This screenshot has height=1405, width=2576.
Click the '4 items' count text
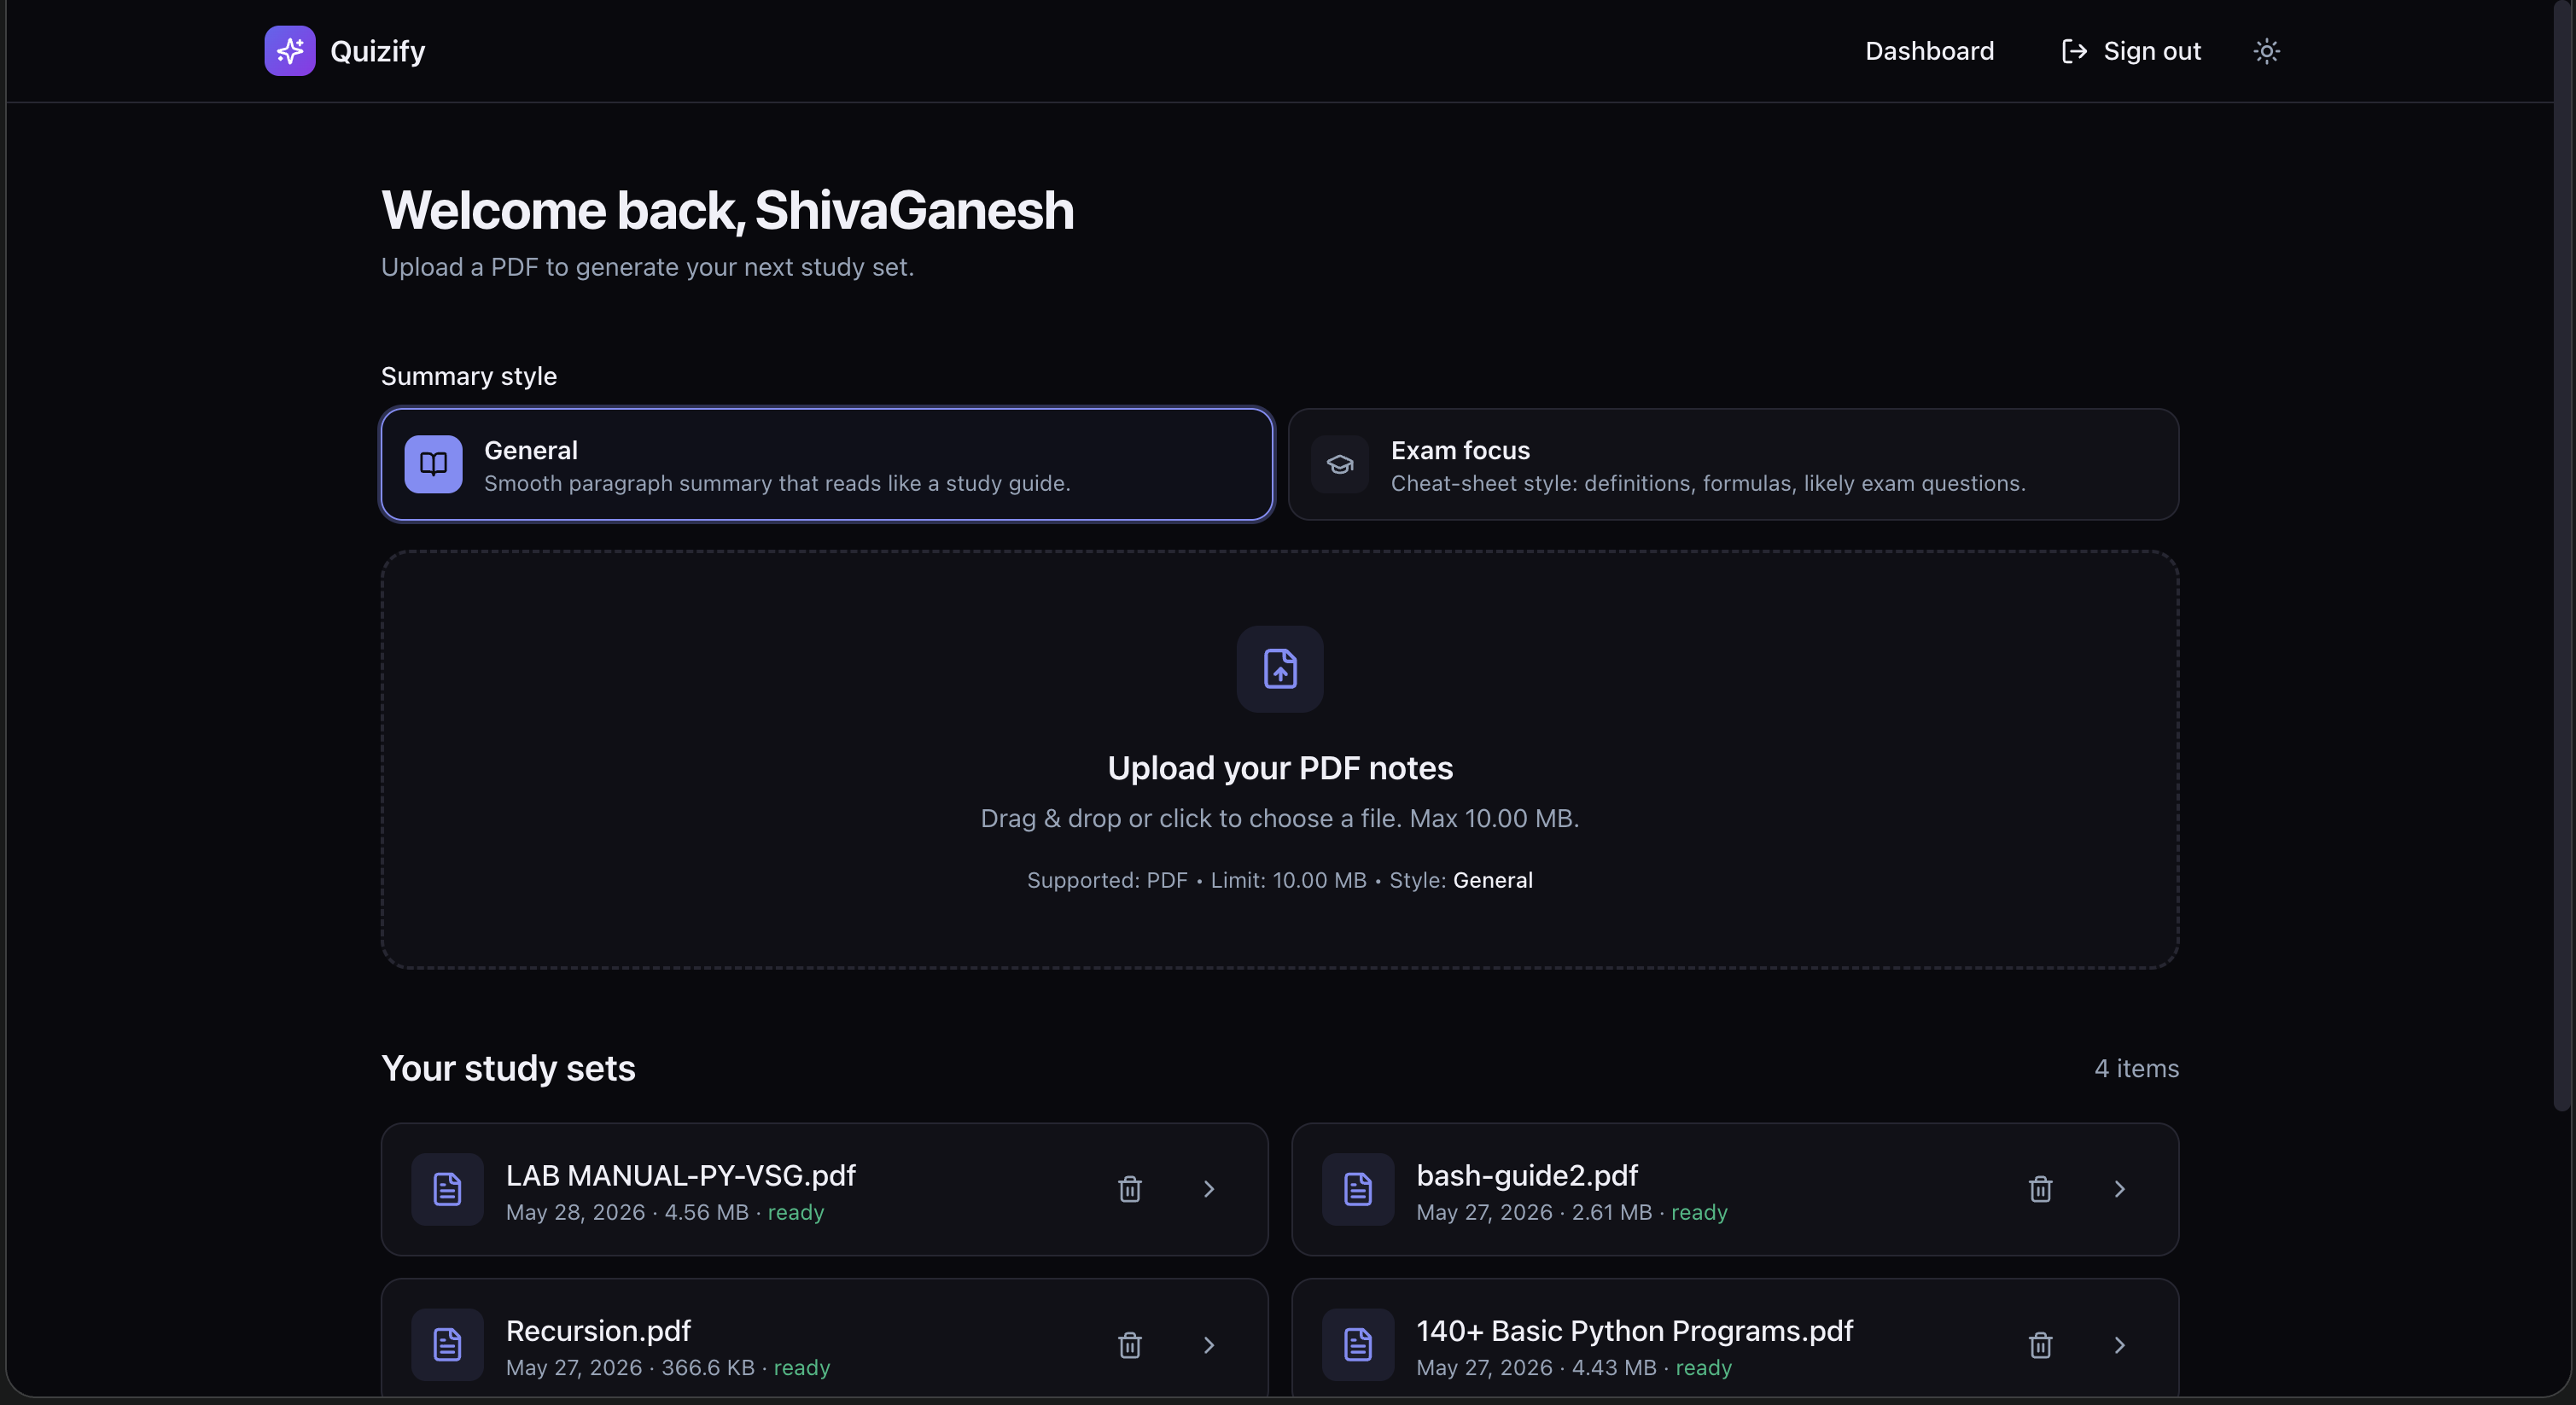pos(2137,1068)
